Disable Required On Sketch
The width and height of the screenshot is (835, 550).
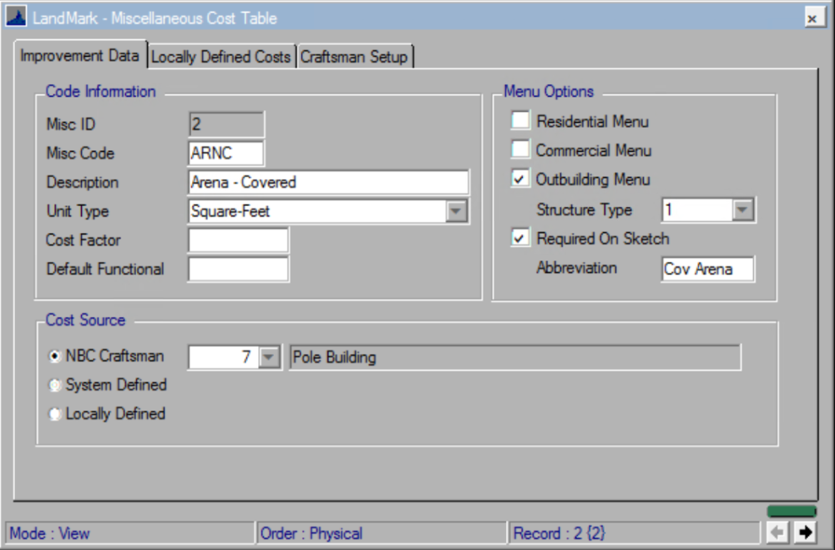(519, 238)
